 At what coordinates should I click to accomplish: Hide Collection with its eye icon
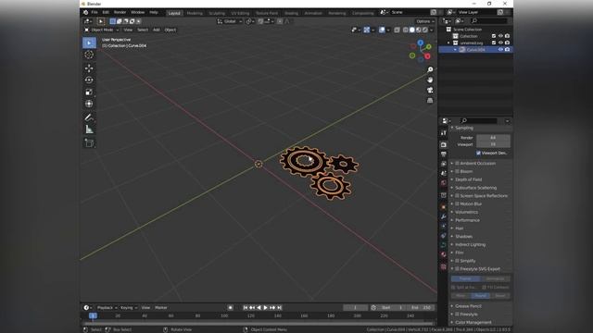coord(500,36)
